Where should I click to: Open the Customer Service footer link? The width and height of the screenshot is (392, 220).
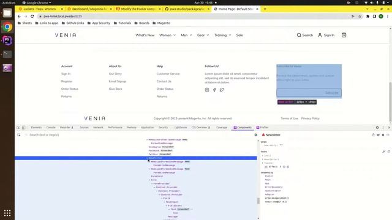point(168,74)
